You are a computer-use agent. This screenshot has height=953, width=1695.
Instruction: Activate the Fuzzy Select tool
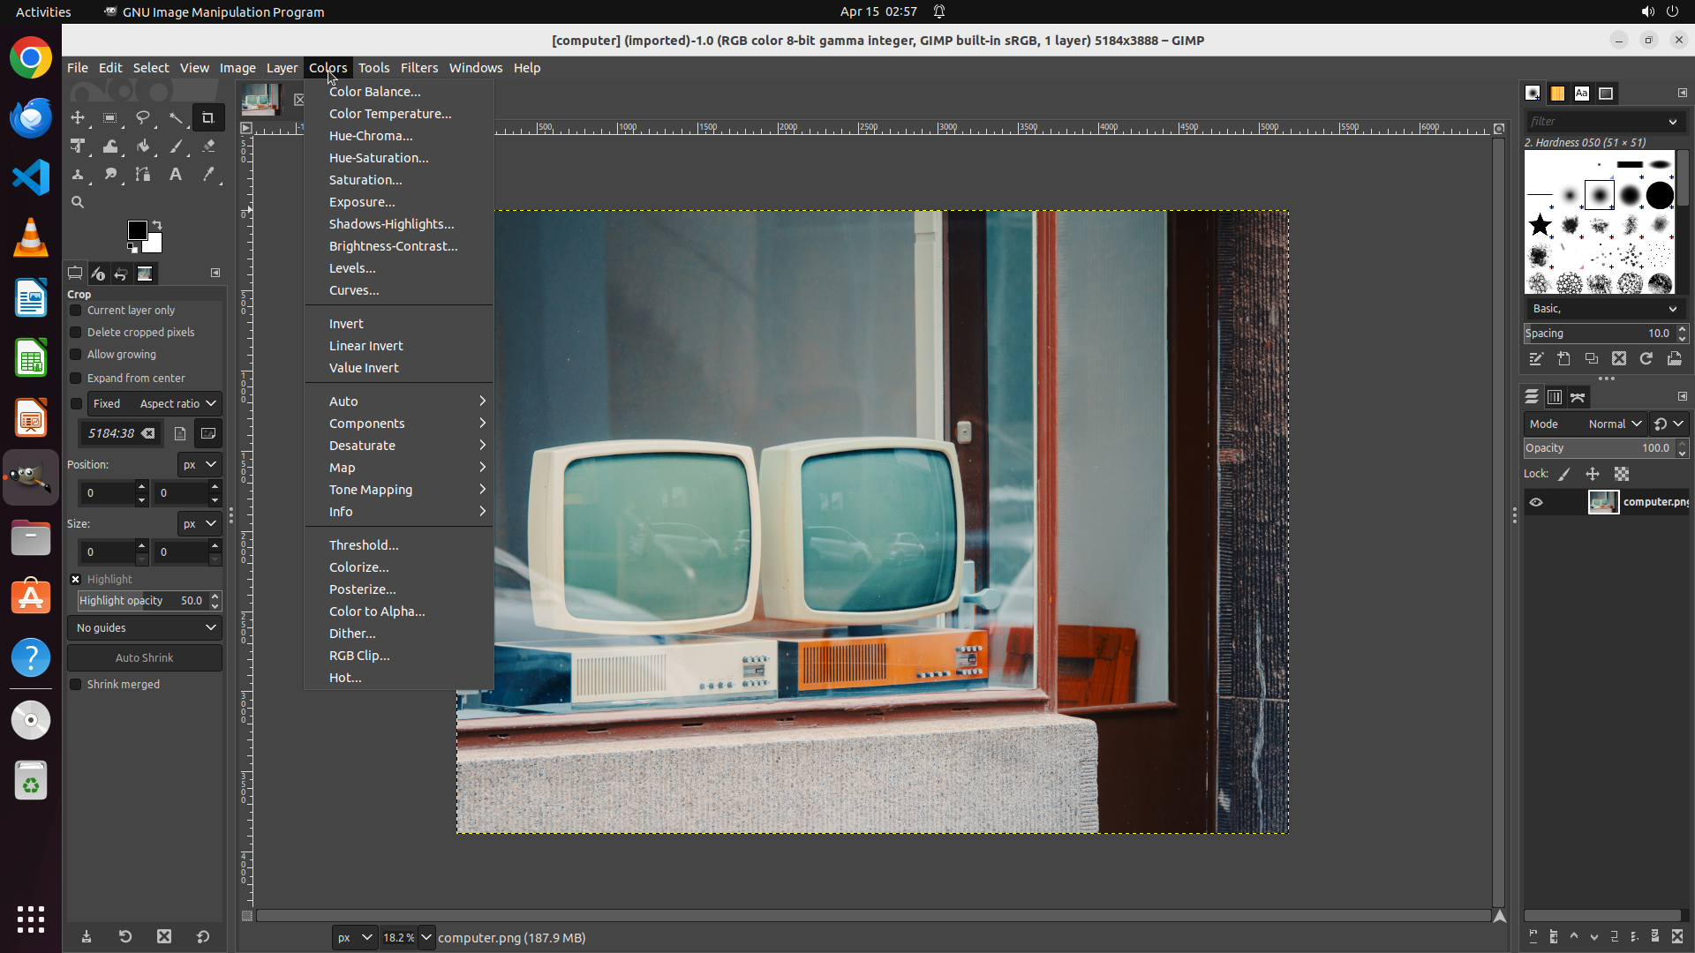click(x=177, y=117)
